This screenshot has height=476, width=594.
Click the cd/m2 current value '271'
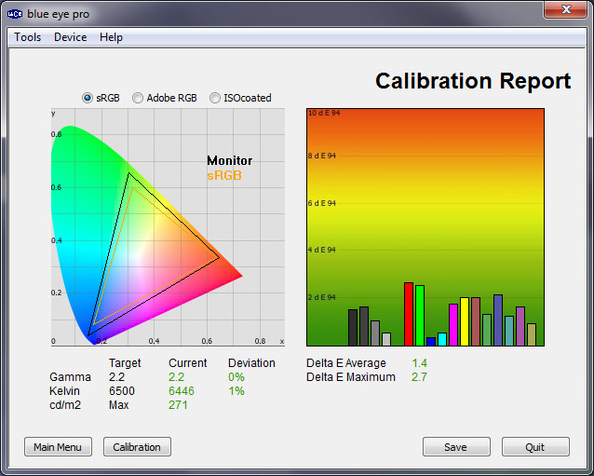click(x=178, y=405)
